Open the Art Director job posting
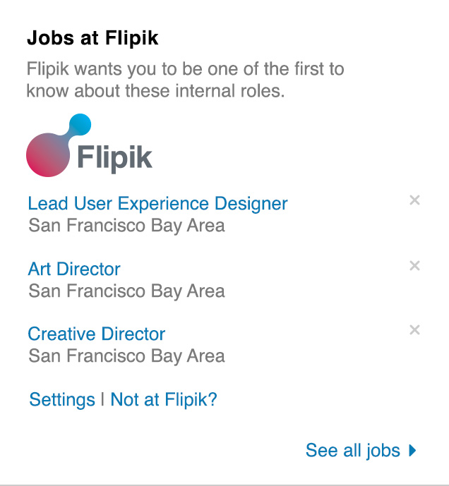 click(74, 269)
